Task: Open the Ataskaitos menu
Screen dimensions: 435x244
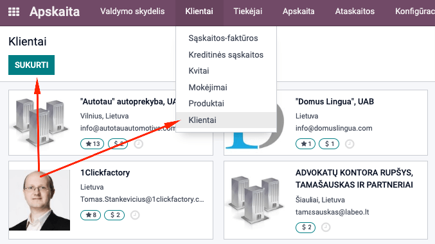Action: click(x=355, y=12)
